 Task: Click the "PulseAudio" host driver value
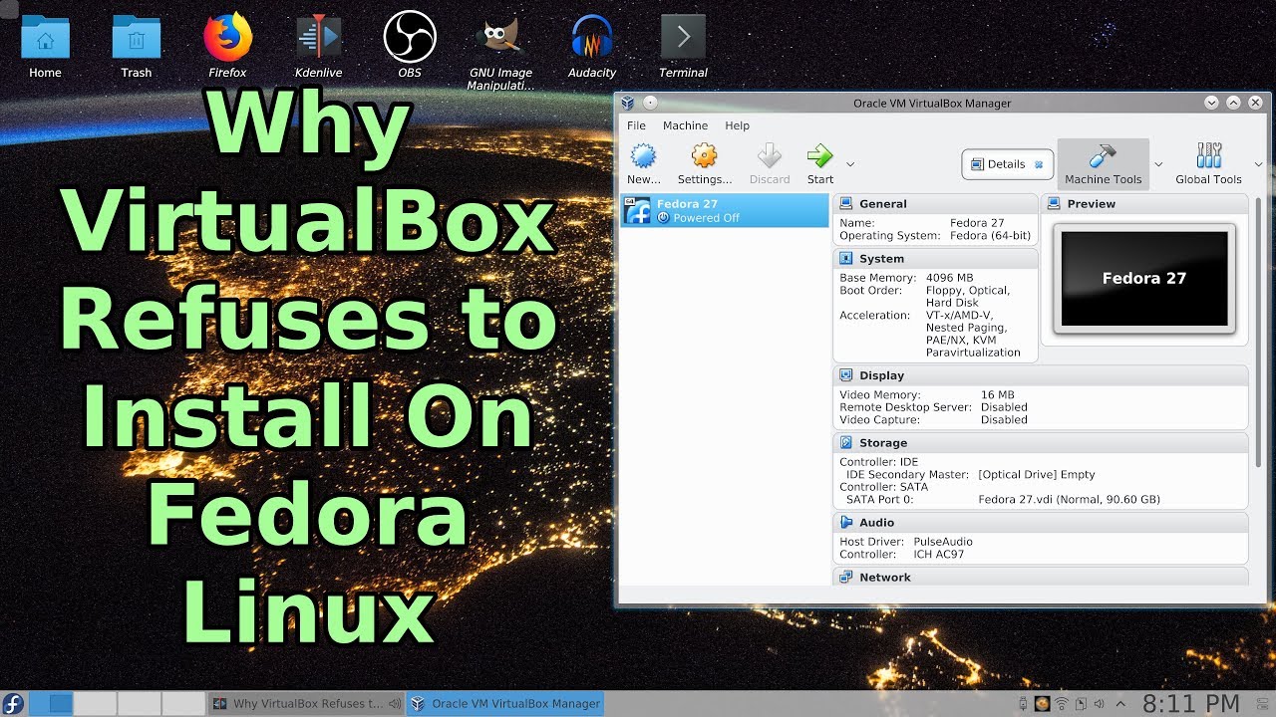tap(945, 542)
